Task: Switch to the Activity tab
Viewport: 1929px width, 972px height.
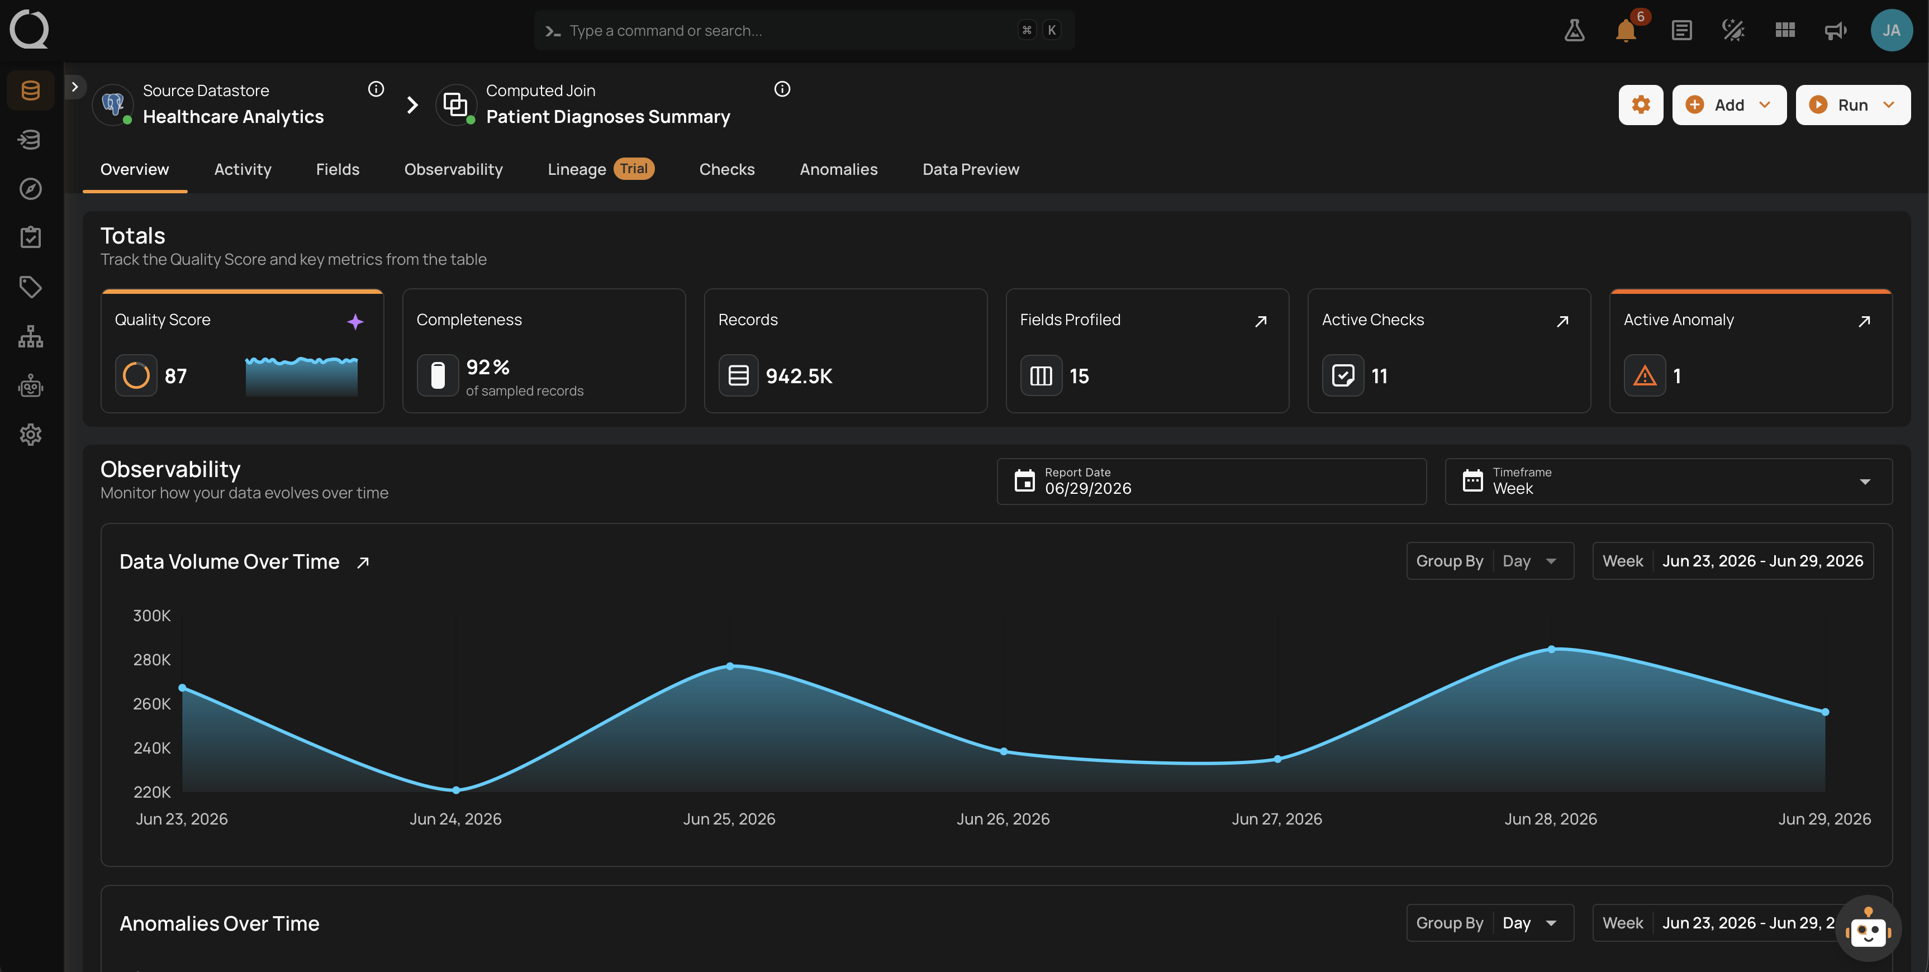Action: [x=243, y=169]
